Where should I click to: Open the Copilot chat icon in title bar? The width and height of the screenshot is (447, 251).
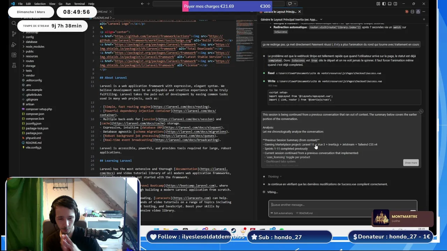pos(290,4)
